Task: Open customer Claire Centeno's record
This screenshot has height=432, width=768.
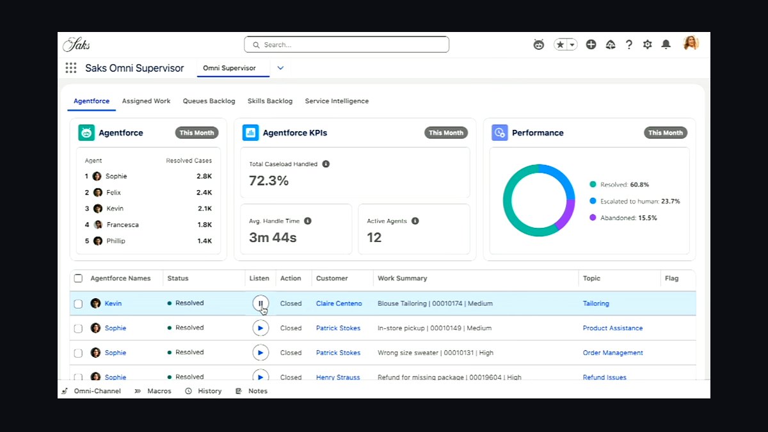Action: click(339, 303)
